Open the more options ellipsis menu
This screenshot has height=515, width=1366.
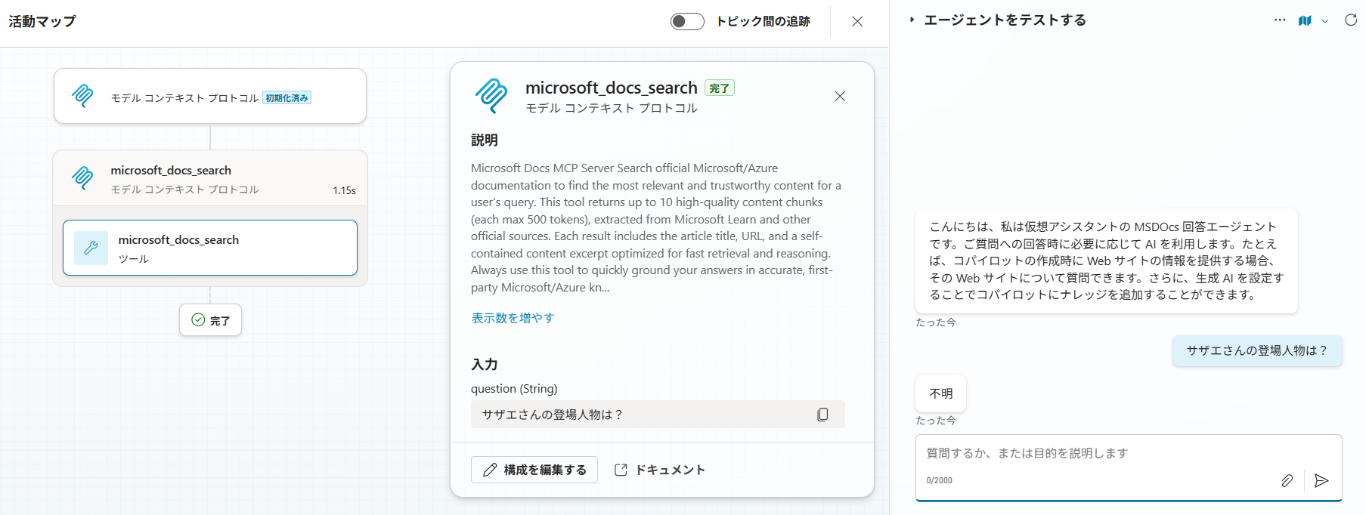point(1279,20)
